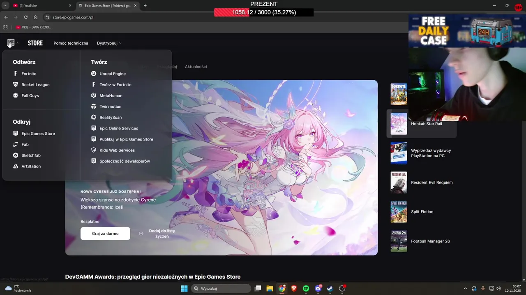The image size is (526, 295).
Task: Click Publikuj w Epic Games Store icon
Action: (94, 139)
